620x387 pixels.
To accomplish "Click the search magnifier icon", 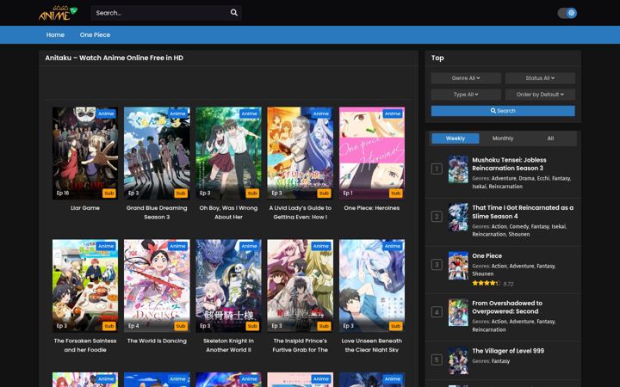I will 234,13.
